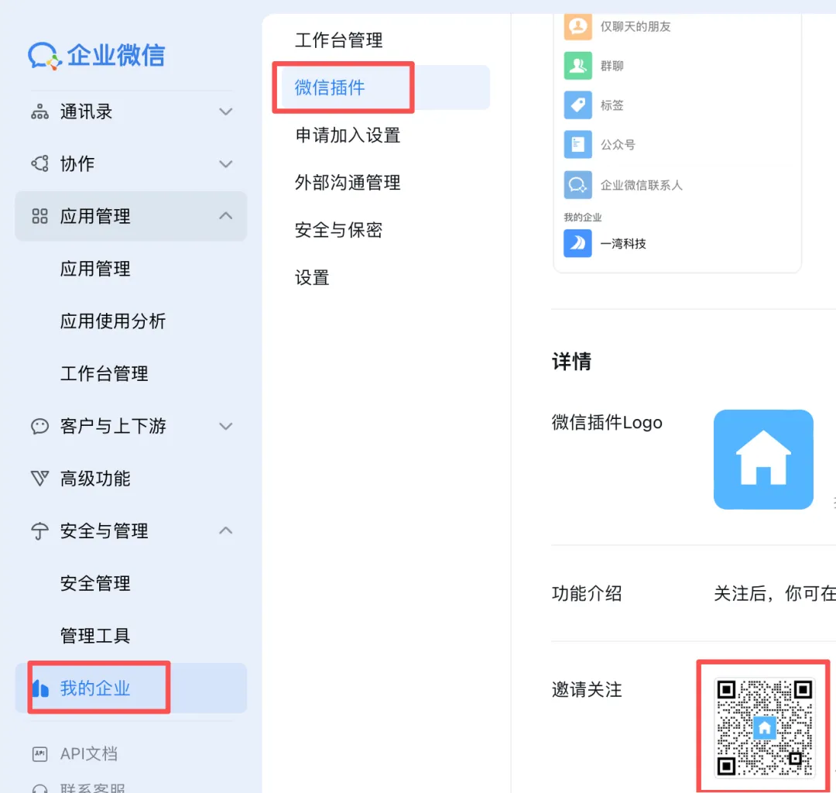Click the 标签 list entry text
This screenshot has width=836, height=793.
coord(612,105)
